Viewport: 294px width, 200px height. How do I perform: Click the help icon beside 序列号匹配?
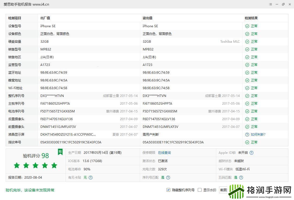tap(168, 178)
